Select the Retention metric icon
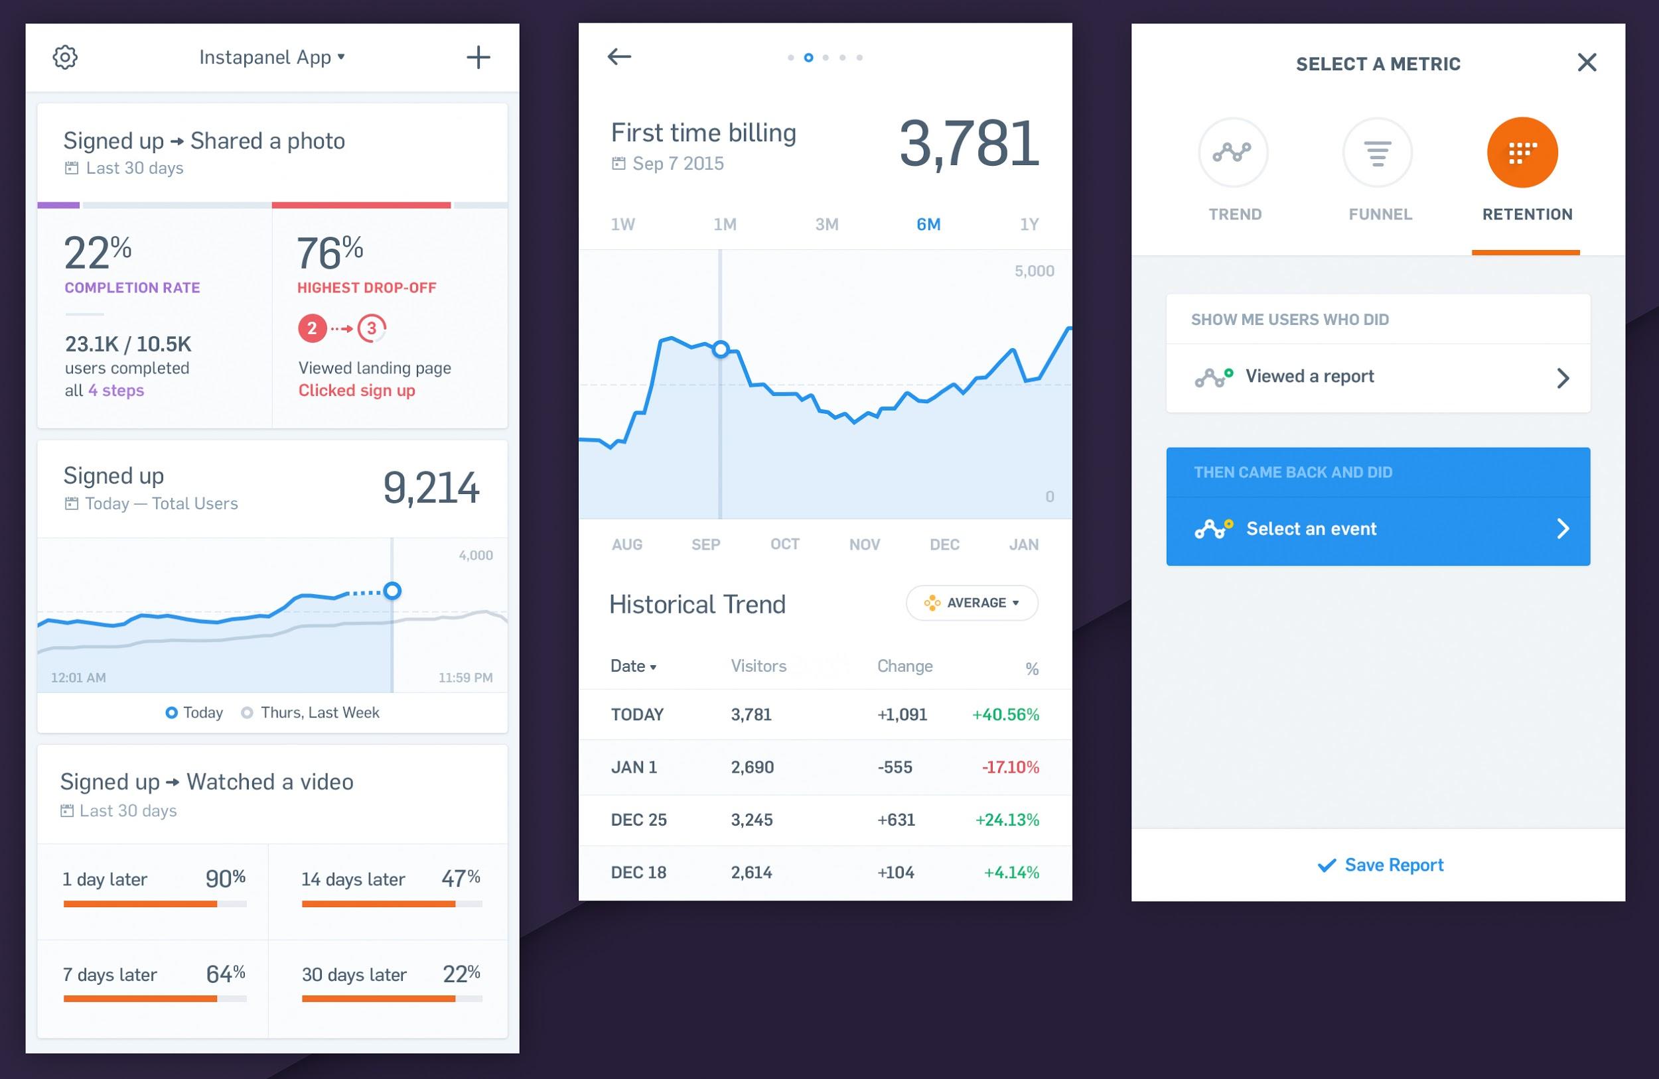 coord(1521,151)
